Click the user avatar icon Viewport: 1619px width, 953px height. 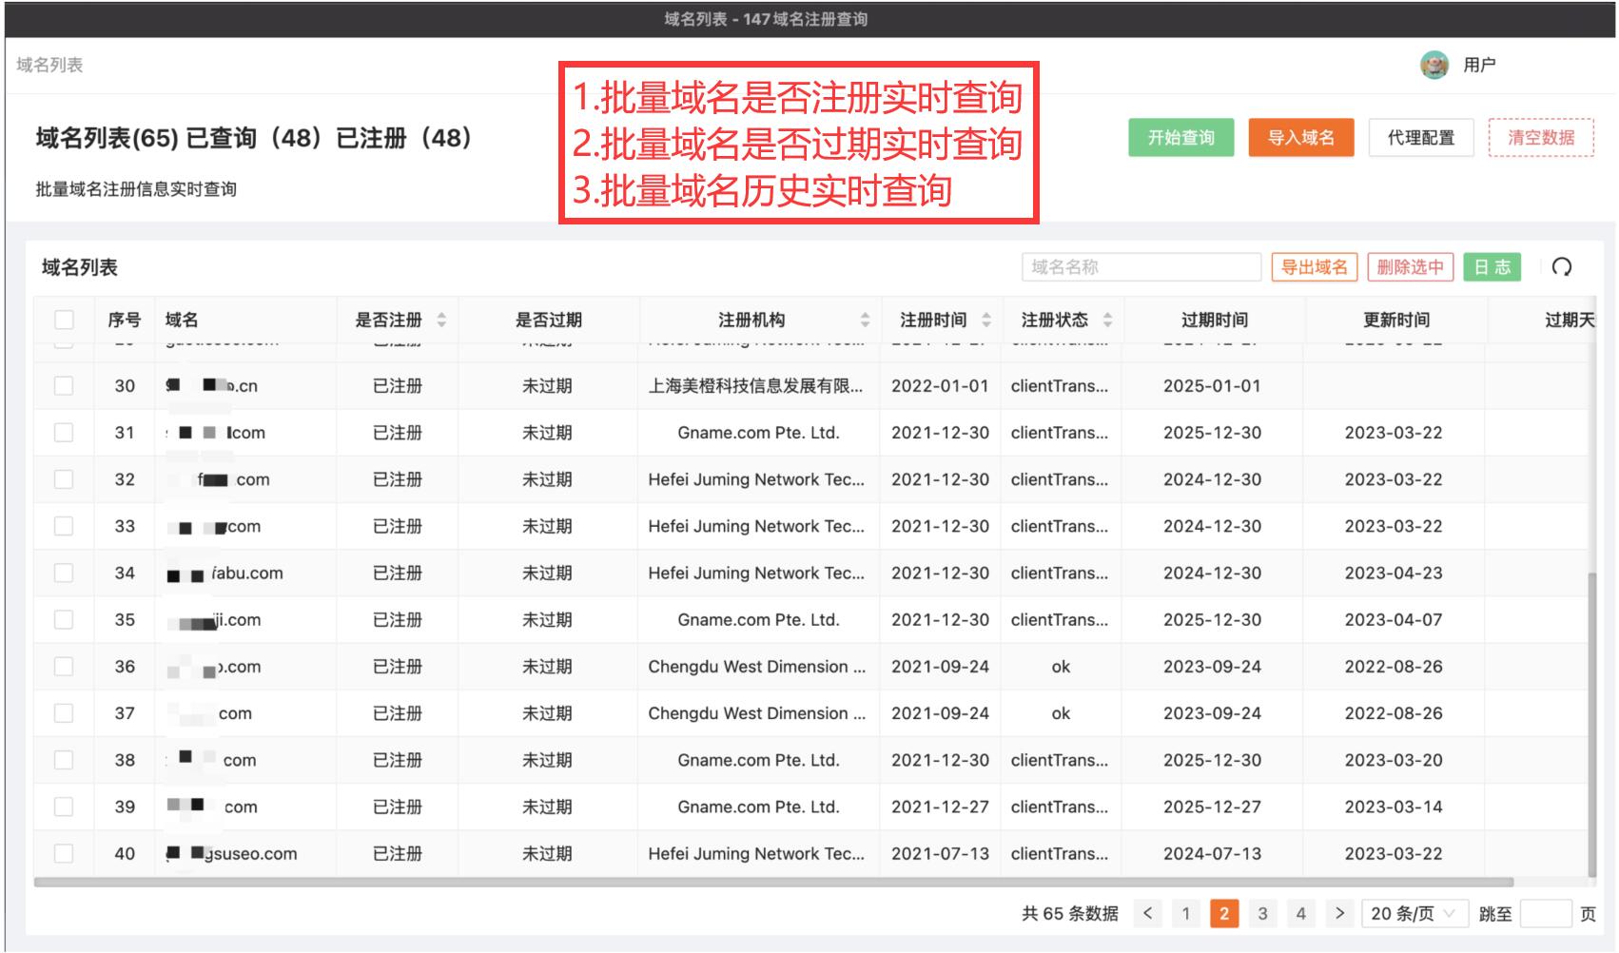1433,65
